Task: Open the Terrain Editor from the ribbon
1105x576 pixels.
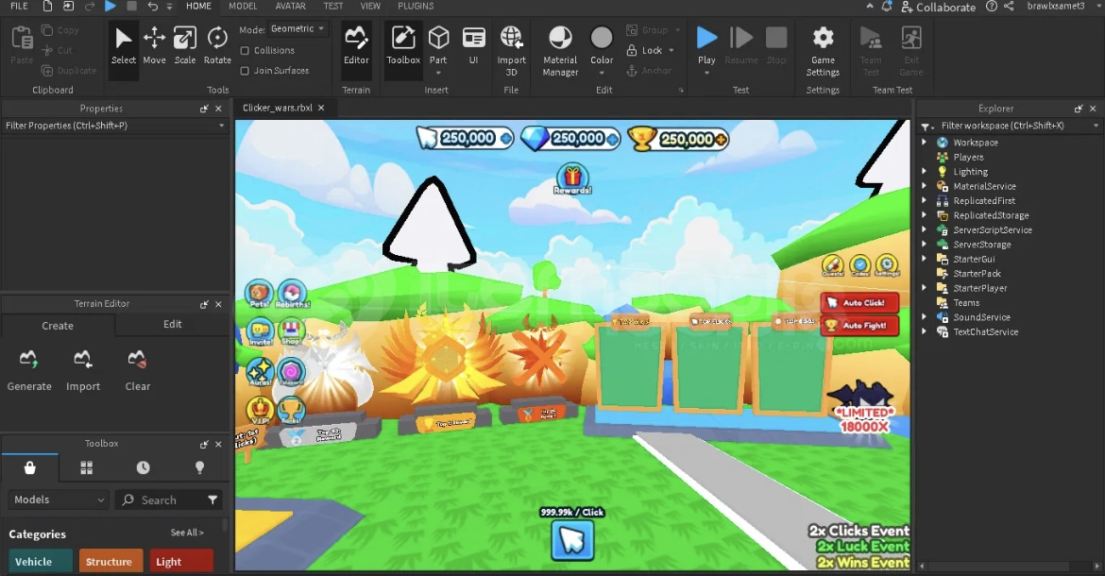Action: pos(356,45)
